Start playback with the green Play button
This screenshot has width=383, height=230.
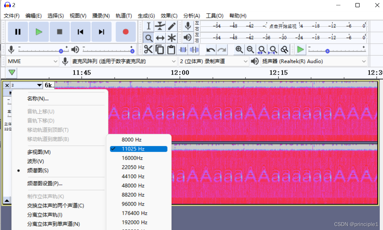(x=39, y=32)
